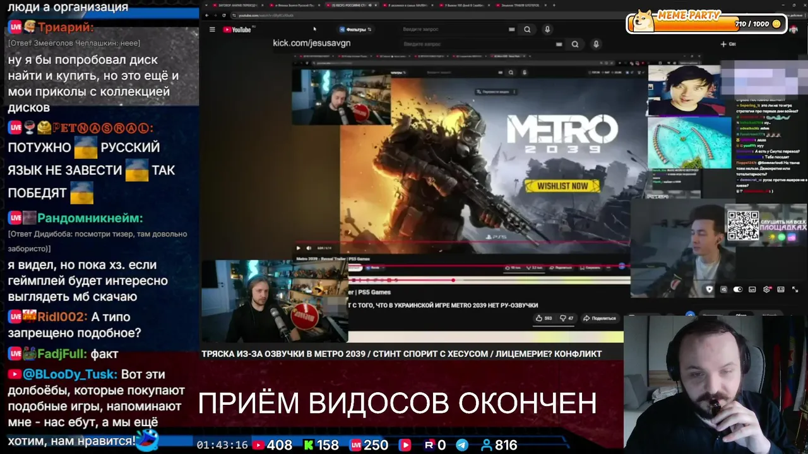This screenshot has height=454, width=808.
Task: Click the YouTube logo
Action: pyautogui.click(x=237, y=30)
